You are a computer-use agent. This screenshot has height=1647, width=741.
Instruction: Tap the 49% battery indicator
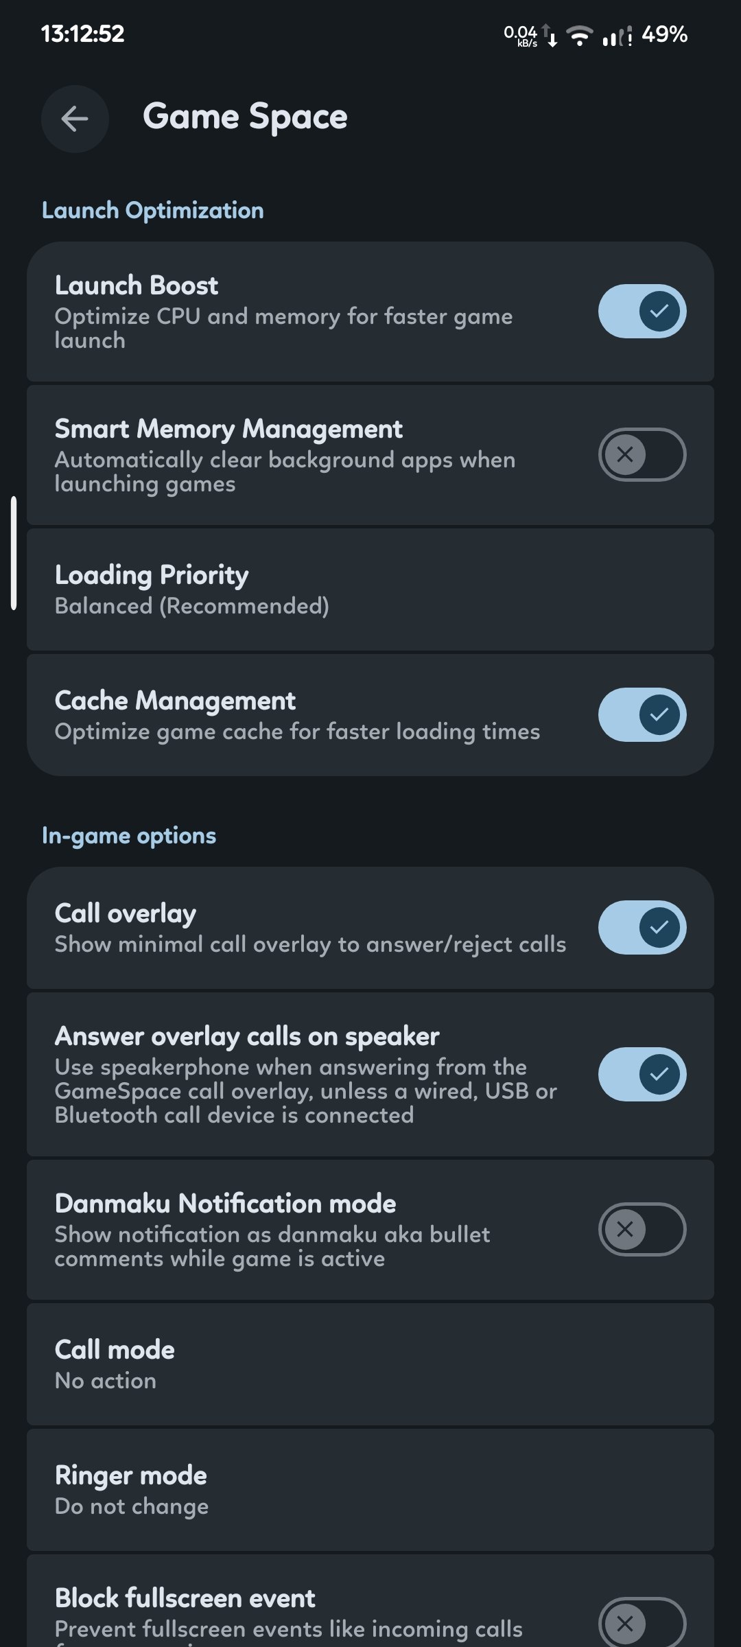pos(664,34)
